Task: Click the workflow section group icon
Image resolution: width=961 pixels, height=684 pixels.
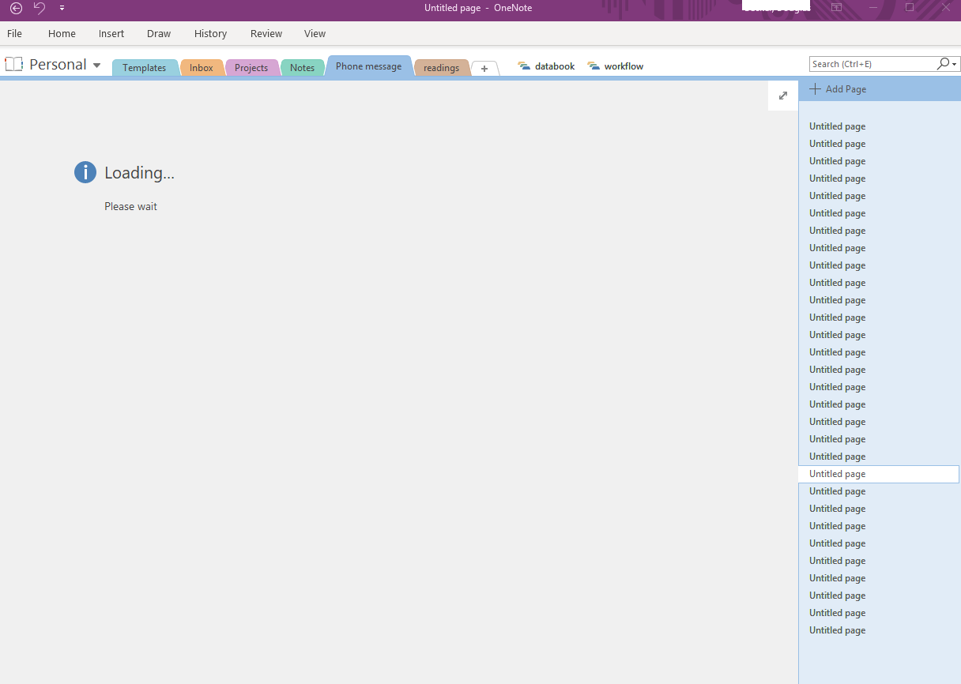Action: [x=594, y=66]
